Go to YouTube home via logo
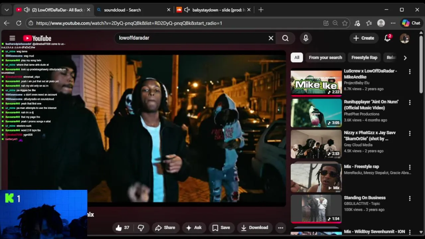 point(37,38)
